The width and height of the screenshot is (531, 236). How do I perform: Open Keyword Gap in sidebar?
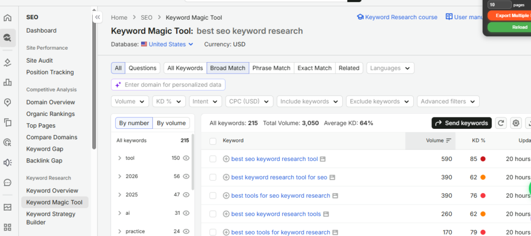[x=45, y=149]
